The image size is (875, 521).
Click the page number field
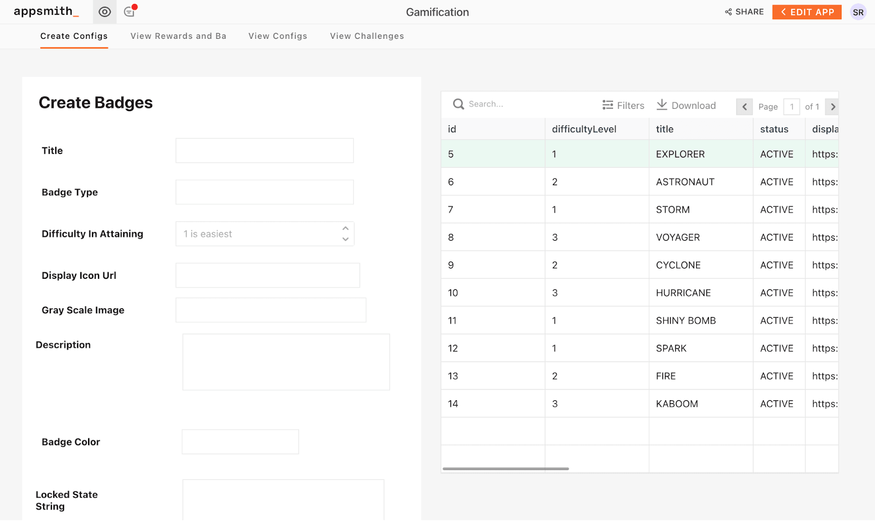[791, 107]
